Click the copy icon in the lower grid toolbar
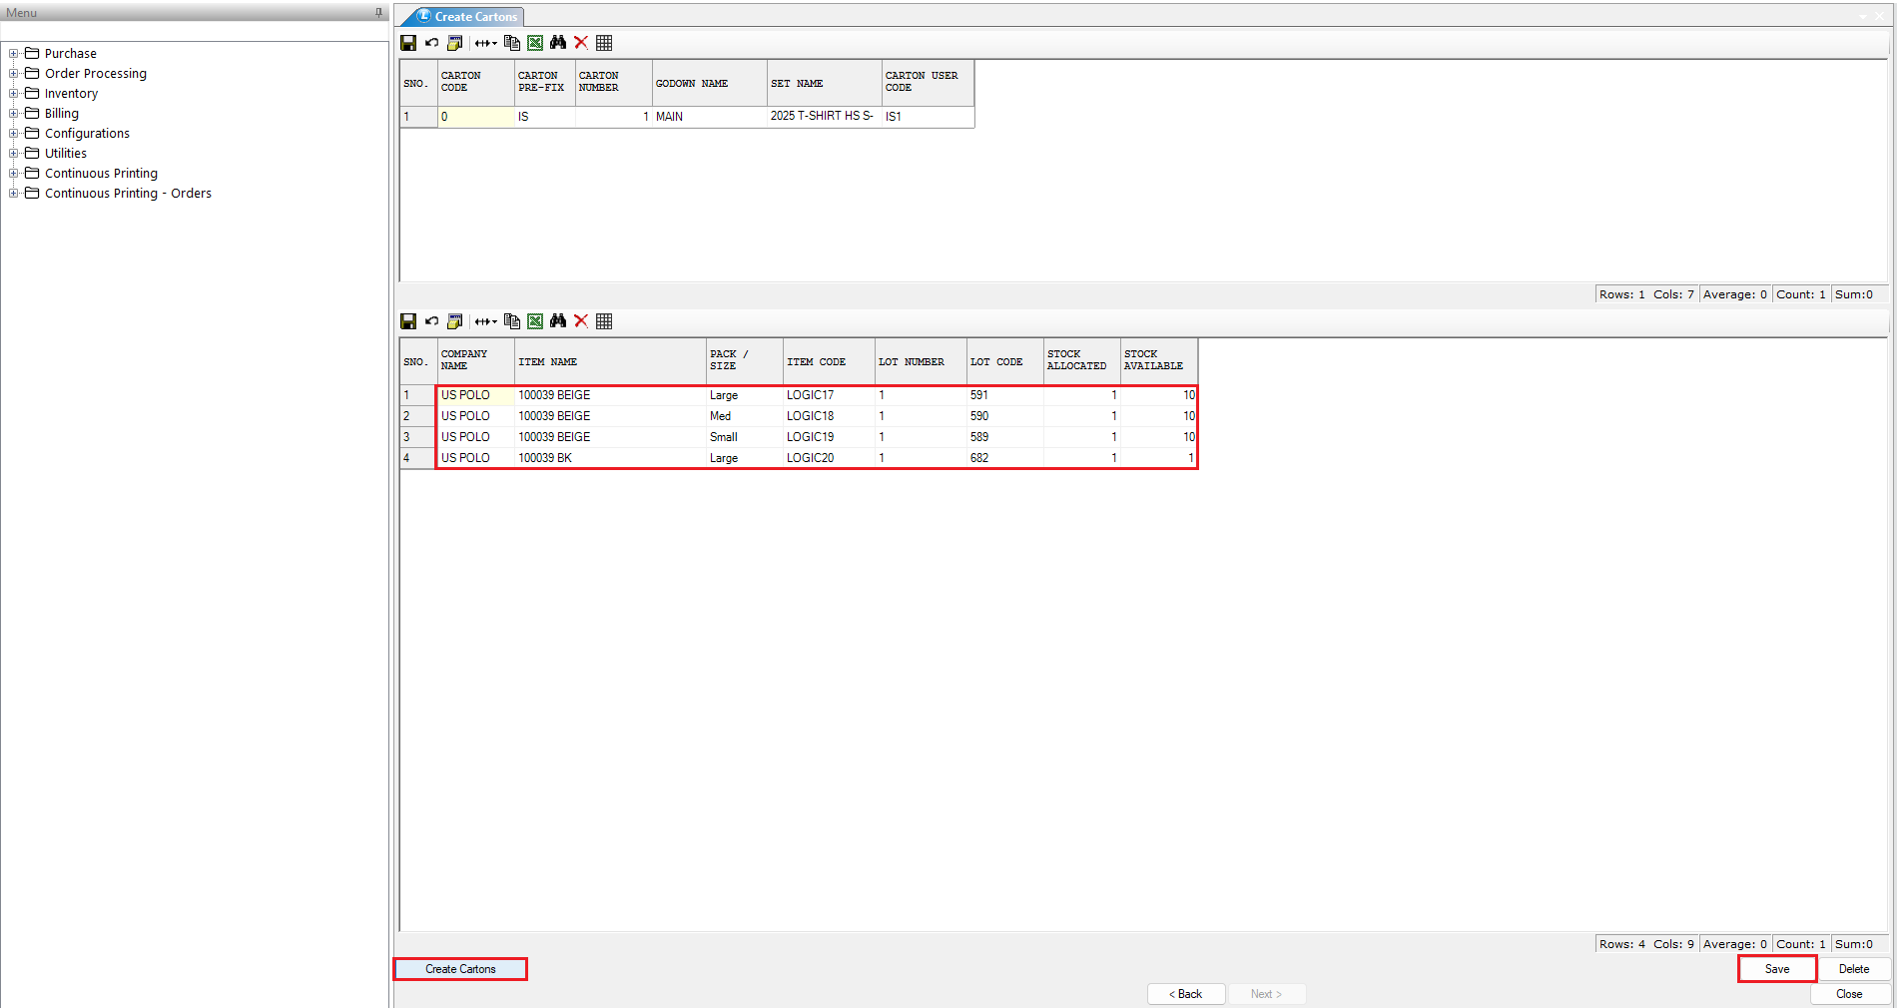Screen dimensions: 1897x1008 click(x=512, y=321)
